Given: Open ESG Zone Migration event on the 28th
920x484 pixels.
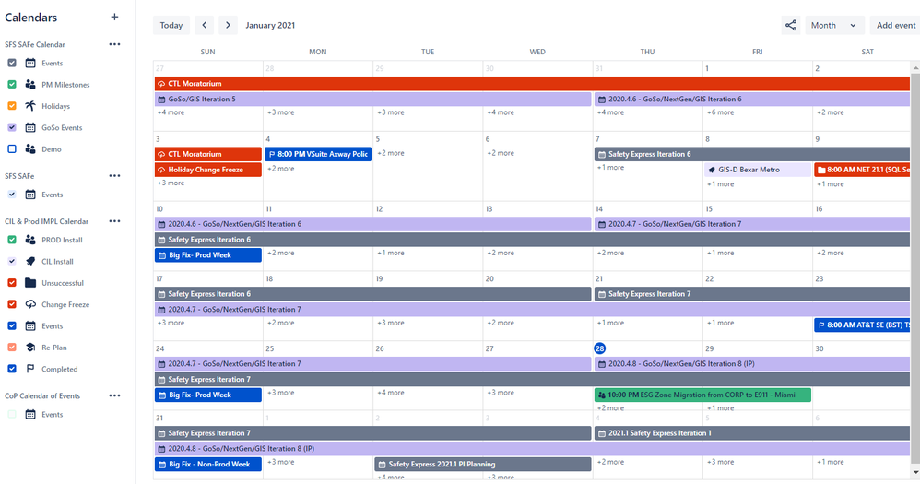Looking at the screenshot, I should pyautogui.click(x=702, y=395).
